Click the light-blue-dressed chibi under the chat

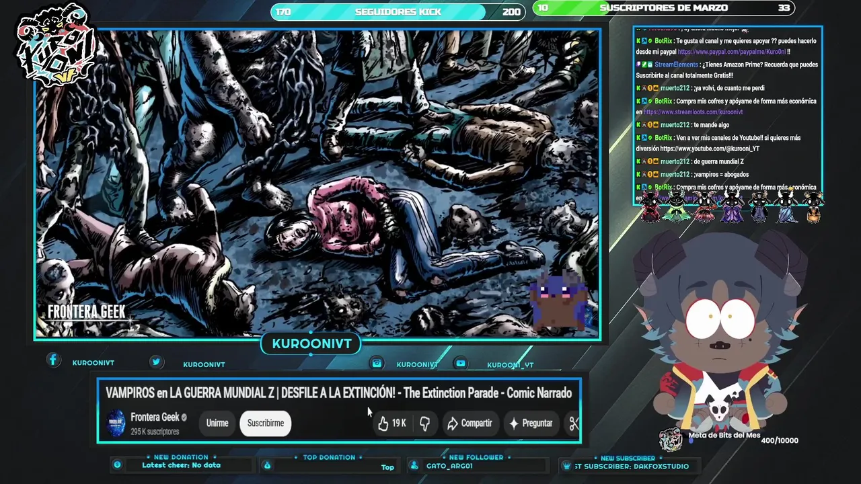(x=787, y=206)
